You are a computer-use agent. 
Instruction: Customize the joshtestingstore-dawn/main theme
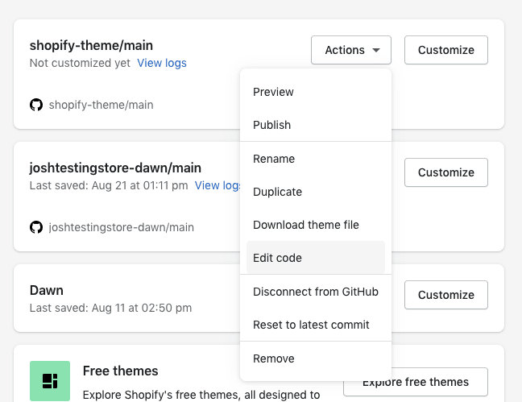point(446,172)
